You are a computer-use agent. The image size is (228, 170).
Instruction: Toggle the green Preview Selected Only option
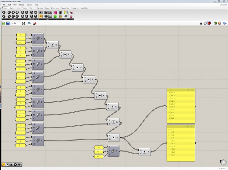[215, 23]
